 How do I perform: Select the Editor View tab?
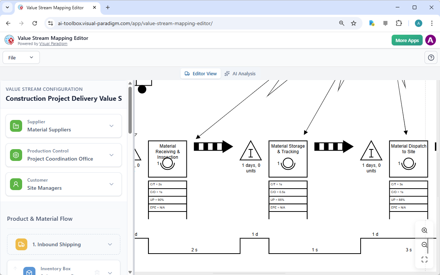click(x=200, y=73)
